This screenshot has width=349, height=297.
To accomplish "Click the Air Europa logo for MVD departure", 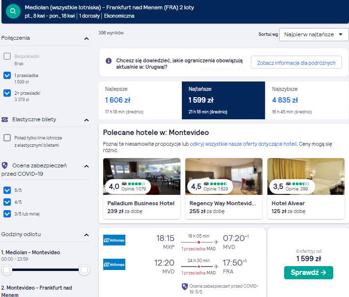I will [114, 264].
